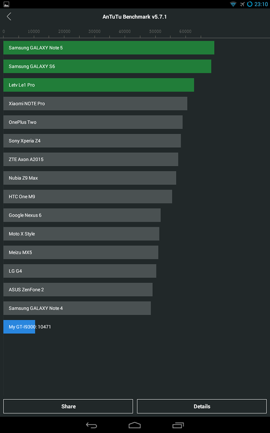Screen dimensions: 270x433
Task: Select the Xiaomi NOTE Pro bar
Action: 95,104
